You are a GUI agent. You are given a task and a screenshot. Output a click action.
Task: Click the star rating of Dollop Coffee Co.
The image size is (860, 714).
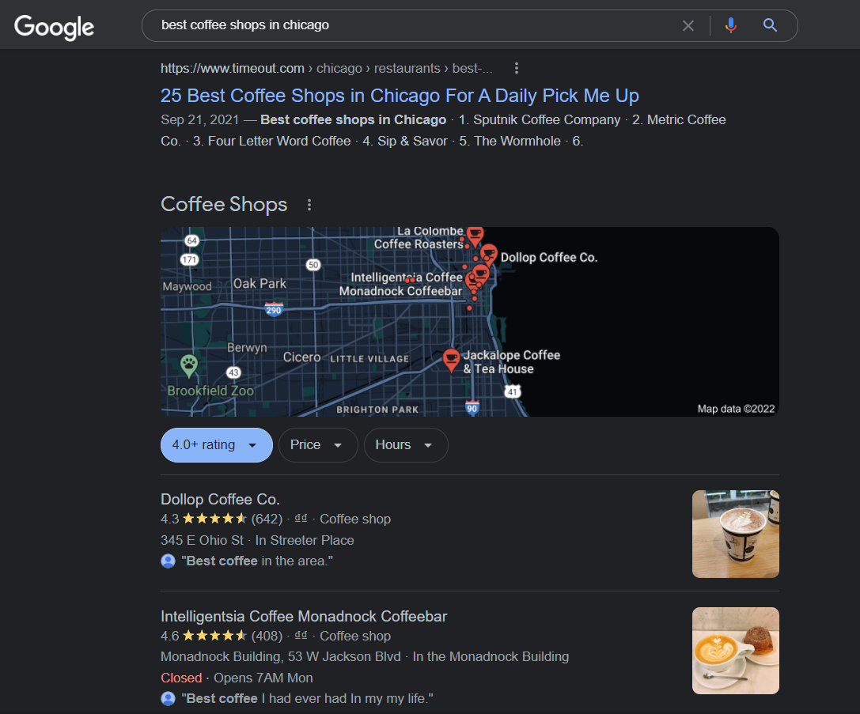(x=214, y=519)
